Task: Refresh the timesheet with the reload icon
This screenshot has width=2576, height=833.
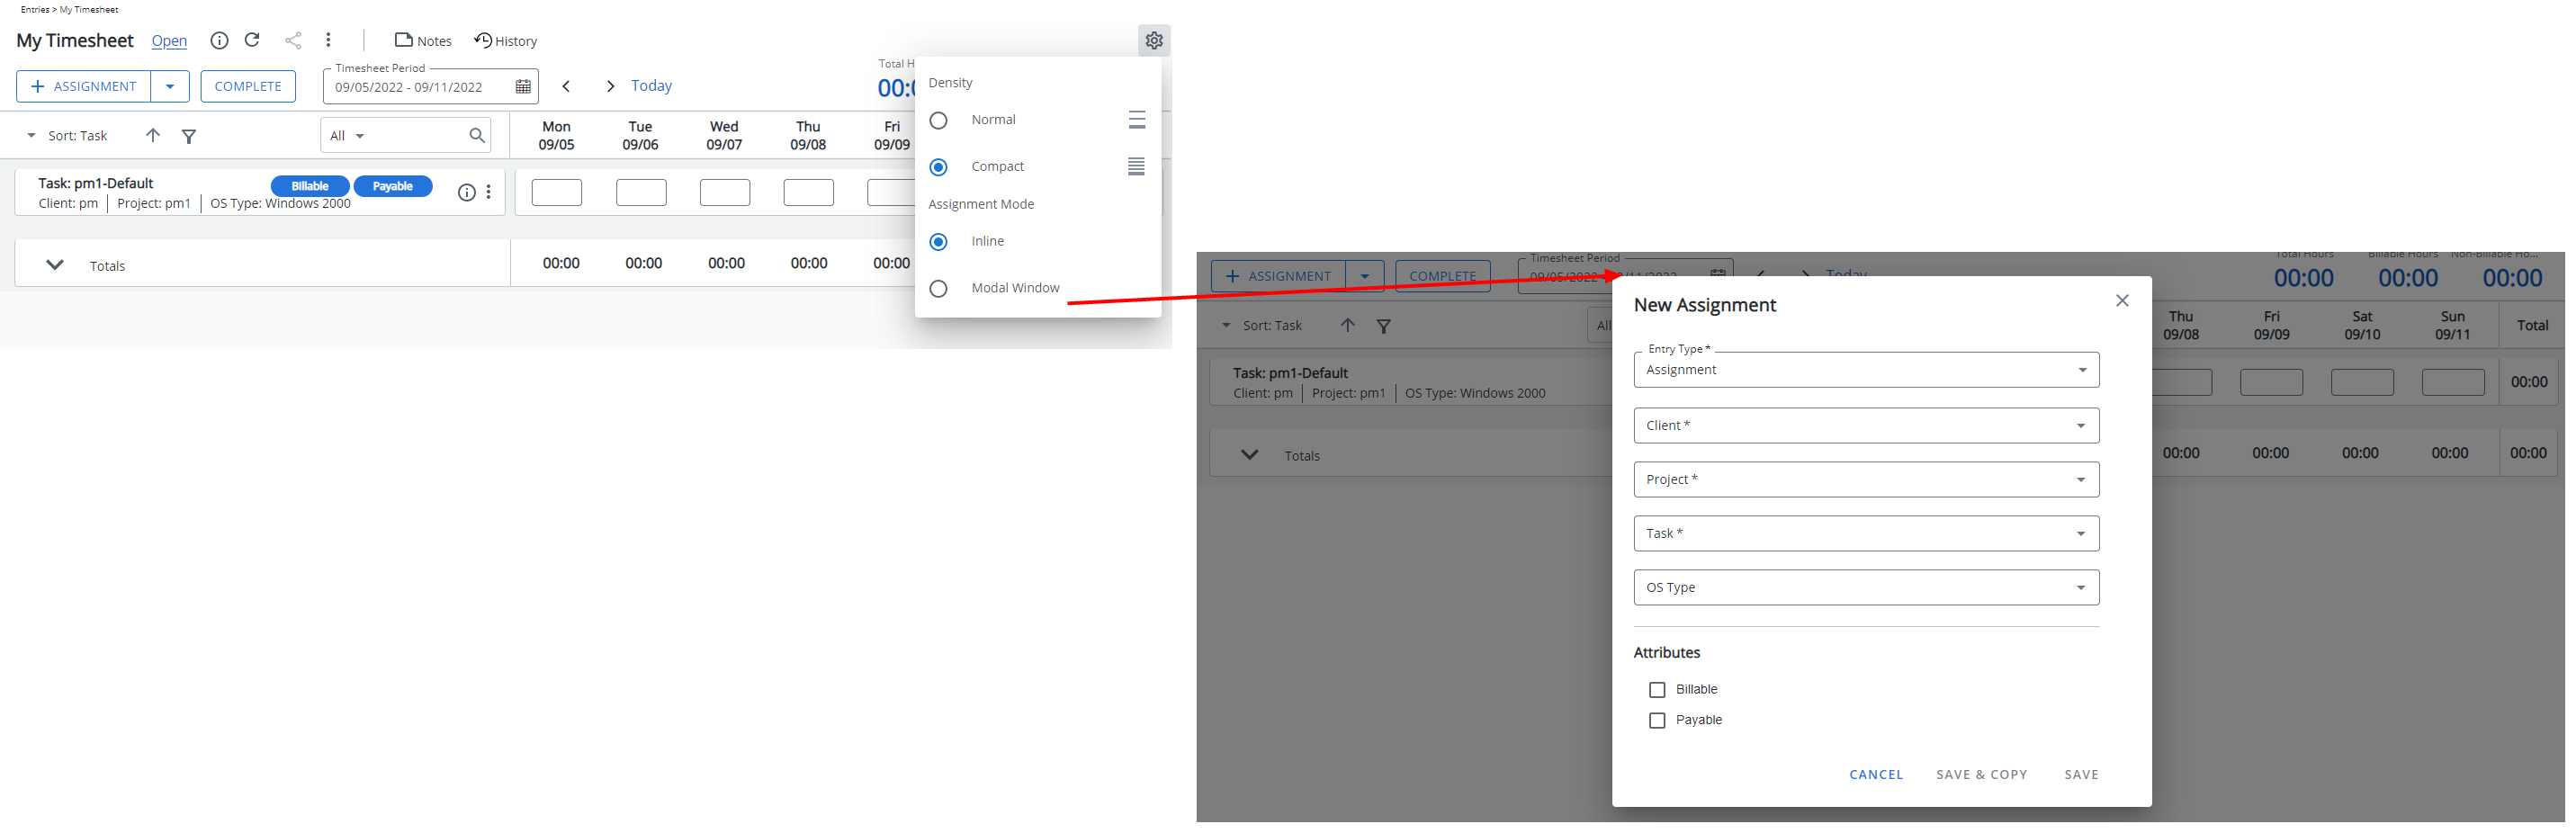Action: tap(253, 40)
